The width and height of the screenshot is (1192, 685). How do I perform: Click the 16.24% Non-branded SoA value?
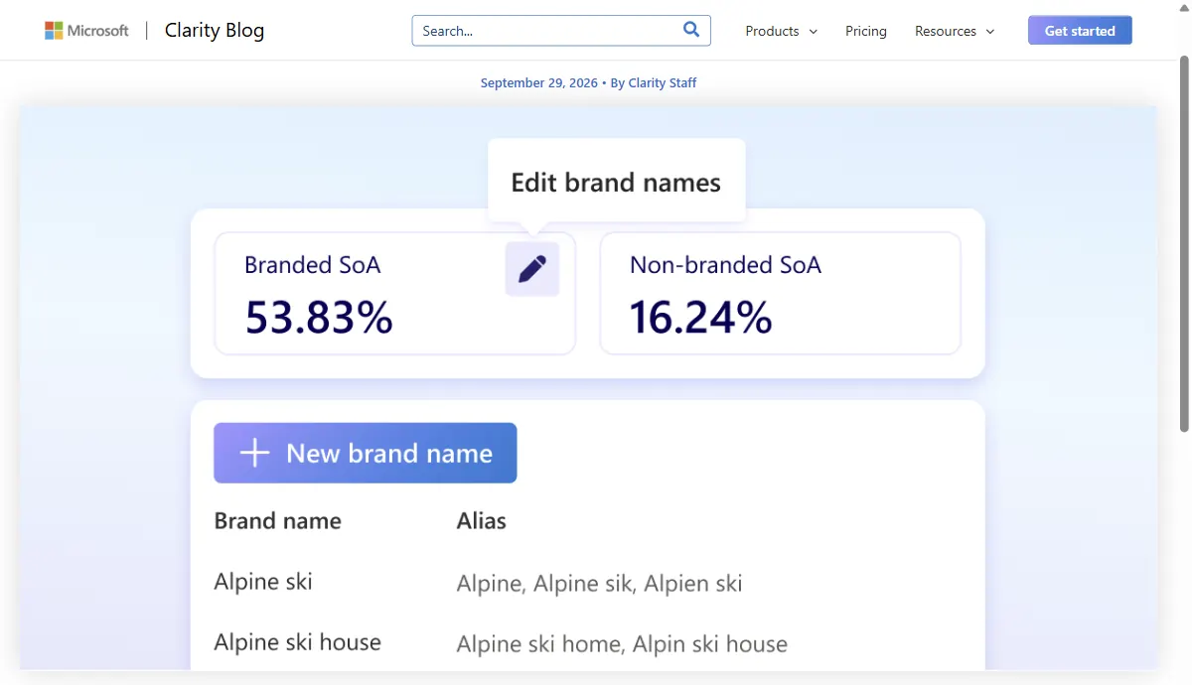pos(700,318)
